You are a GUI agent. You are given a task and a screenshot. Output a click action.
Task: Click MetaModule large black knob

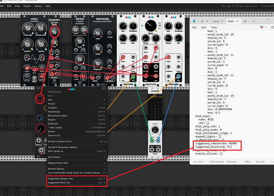click(x=41, y=128)
